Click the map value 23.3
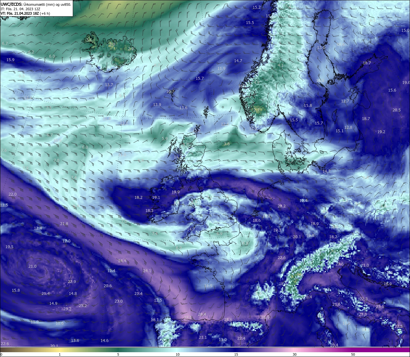The width and height of the screenshot is (410, 357). pos(363,314)
